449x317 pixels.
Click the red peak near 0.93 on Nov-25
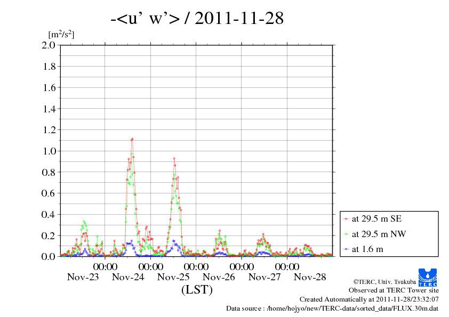point(174,158)
